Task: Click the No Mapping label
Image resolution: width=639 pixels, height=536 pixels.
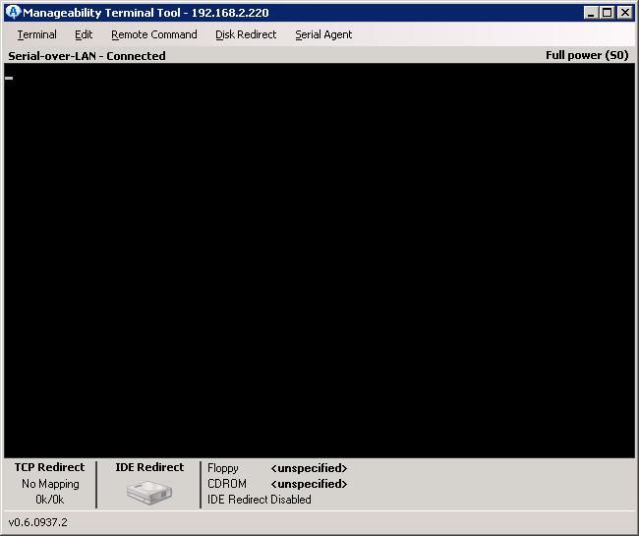Action: point(50,484)
